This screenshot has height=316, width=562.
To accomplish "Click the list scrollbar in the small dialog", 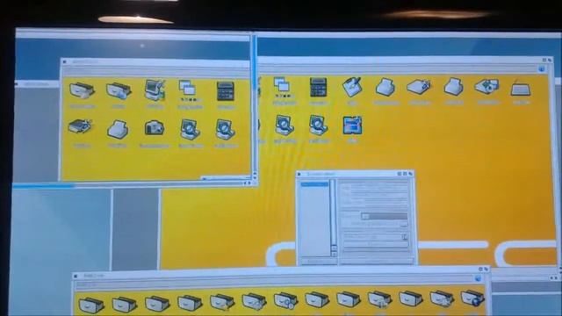I will [x=334, y=212].
